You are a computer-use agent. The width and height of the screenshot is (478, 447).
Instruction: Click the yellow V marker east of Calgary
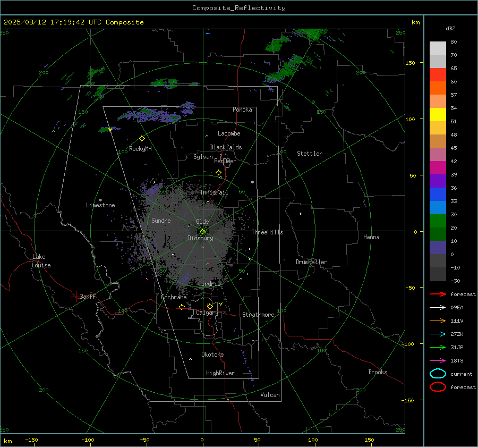coord(220,304)
